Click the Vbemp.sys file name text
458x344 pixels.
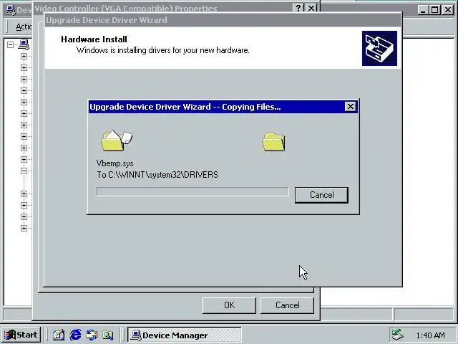pyautogui.click(x=114, y=163)
